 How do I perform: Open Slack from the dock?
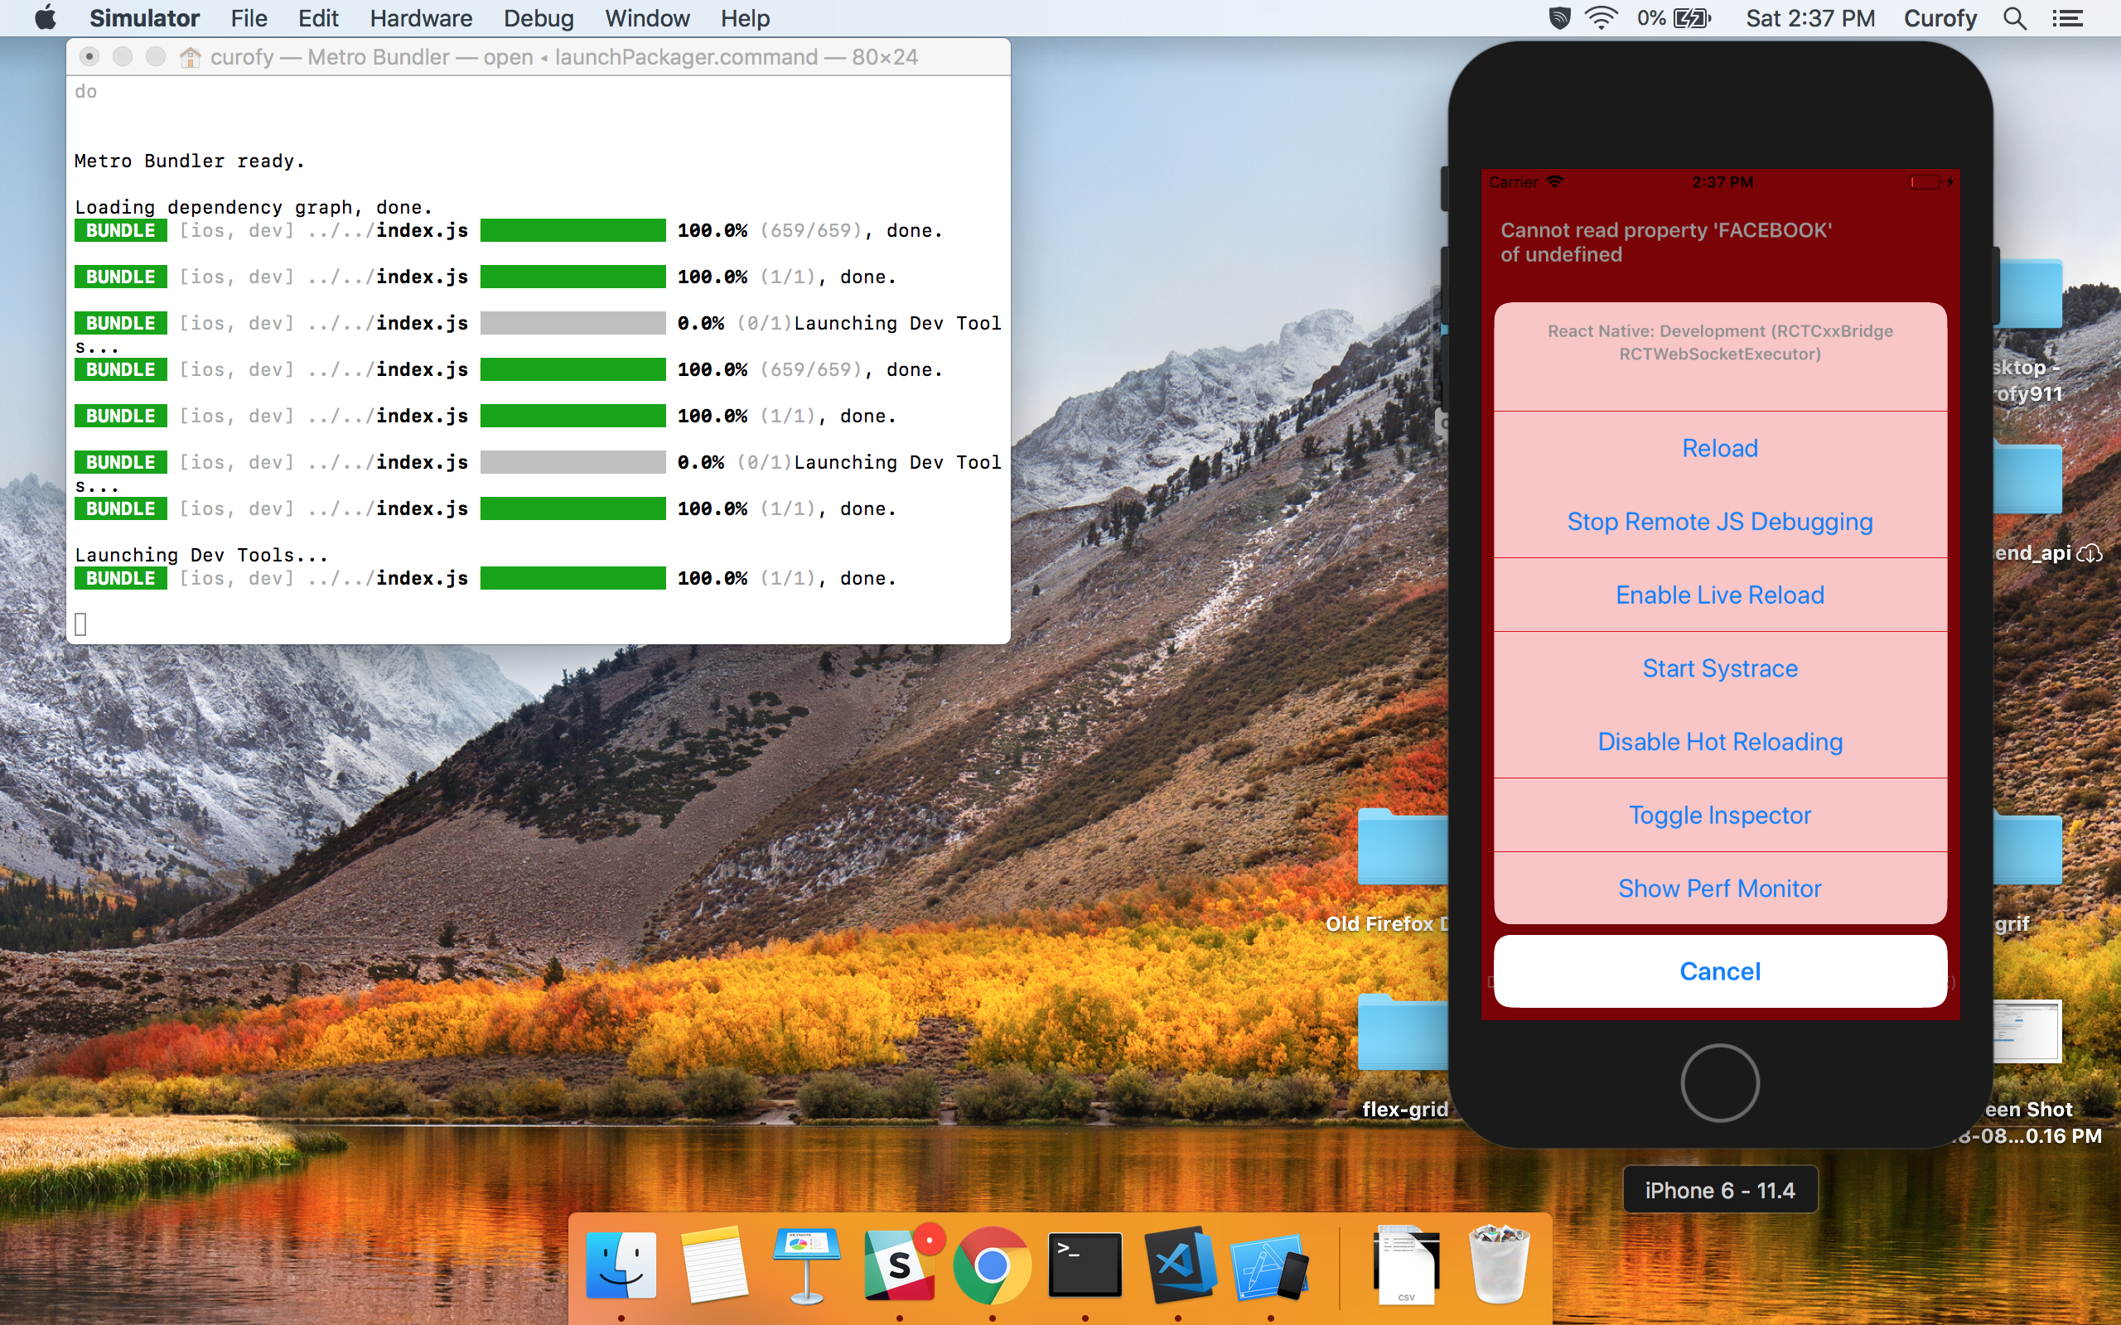click(x=900, y=1265)
